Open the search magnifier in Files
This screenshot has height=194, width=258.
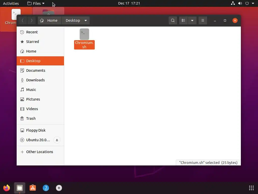tap(173, 20)
